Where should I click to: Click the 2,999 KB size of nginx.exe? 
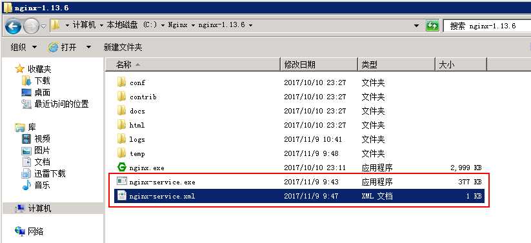click(466, 168)
